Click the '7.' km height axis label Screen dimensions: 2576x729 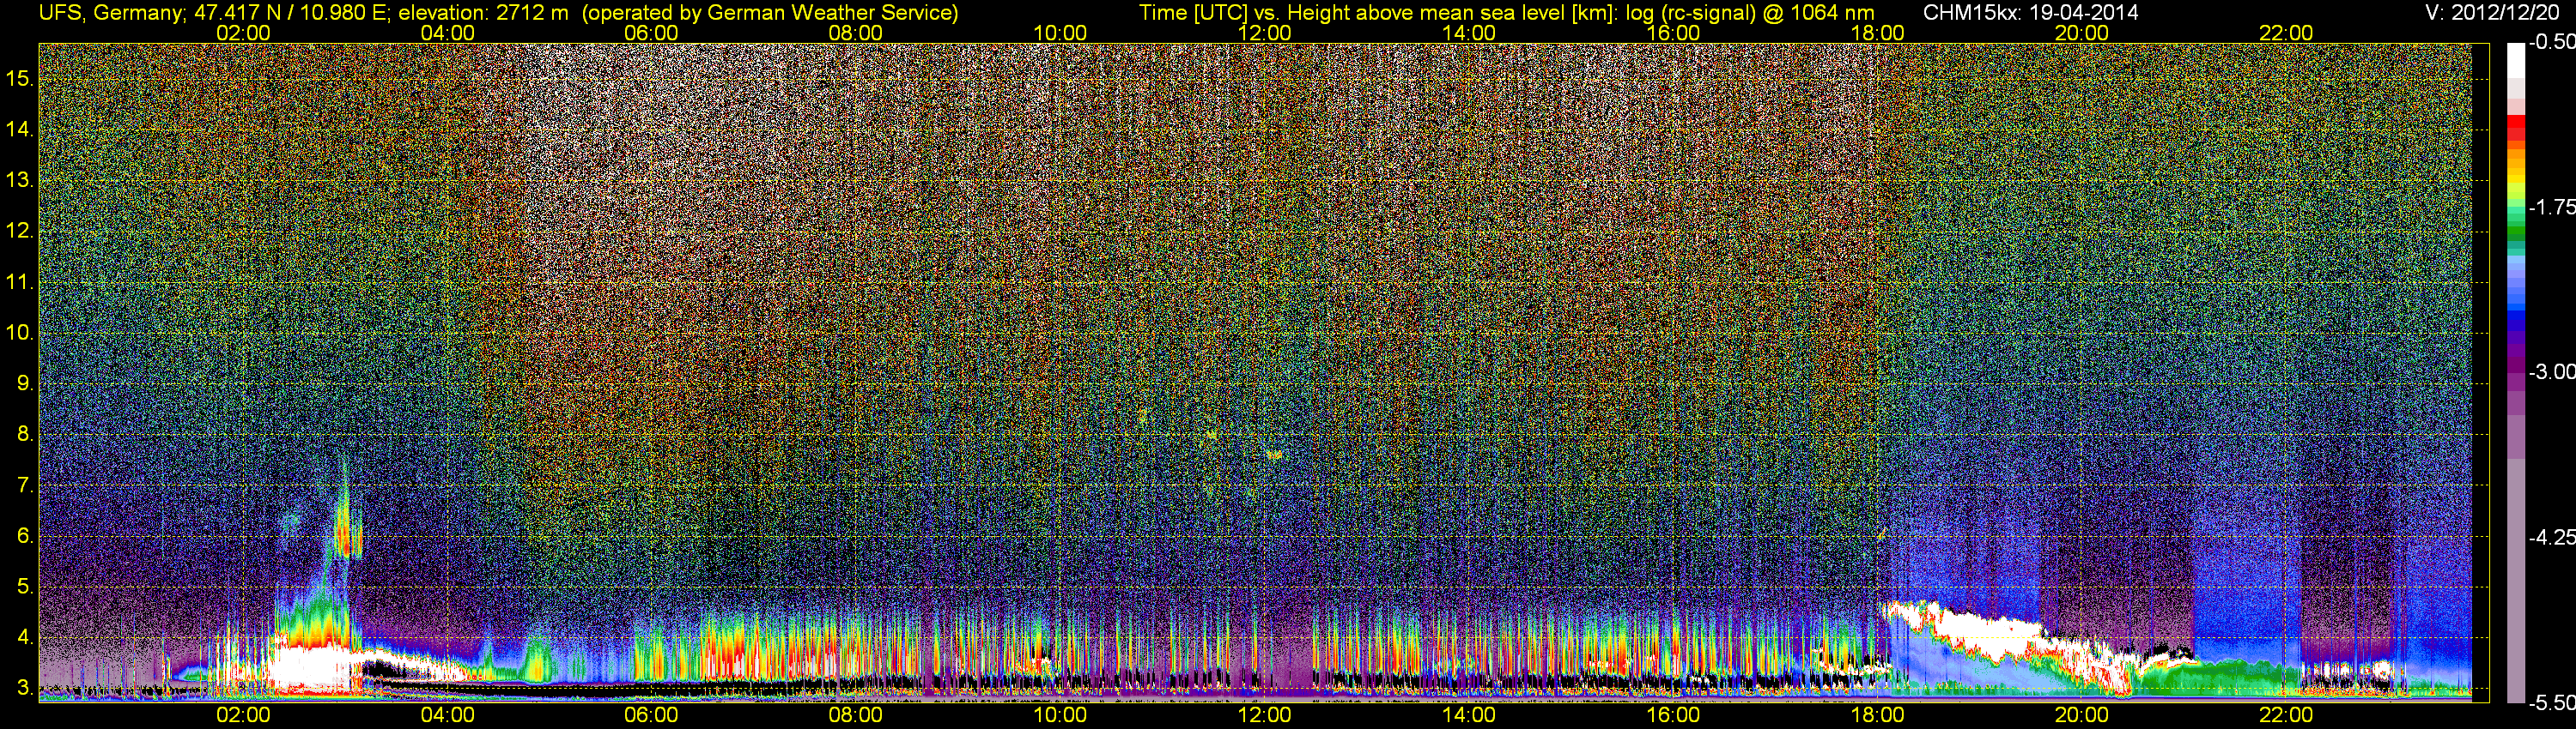click(x=25, y=486)
